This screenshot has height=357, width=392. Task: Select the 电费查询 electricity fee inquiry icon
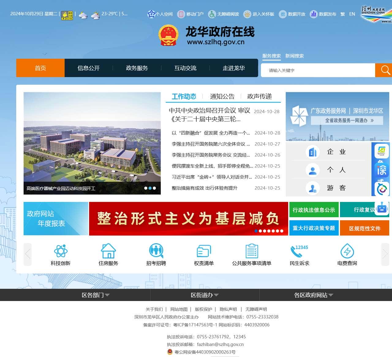coord(347,254)
